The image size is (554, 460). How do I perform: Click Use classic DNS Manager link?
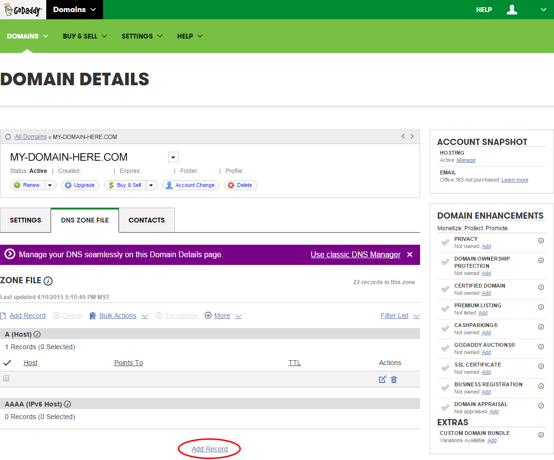(x=356, y=254)
